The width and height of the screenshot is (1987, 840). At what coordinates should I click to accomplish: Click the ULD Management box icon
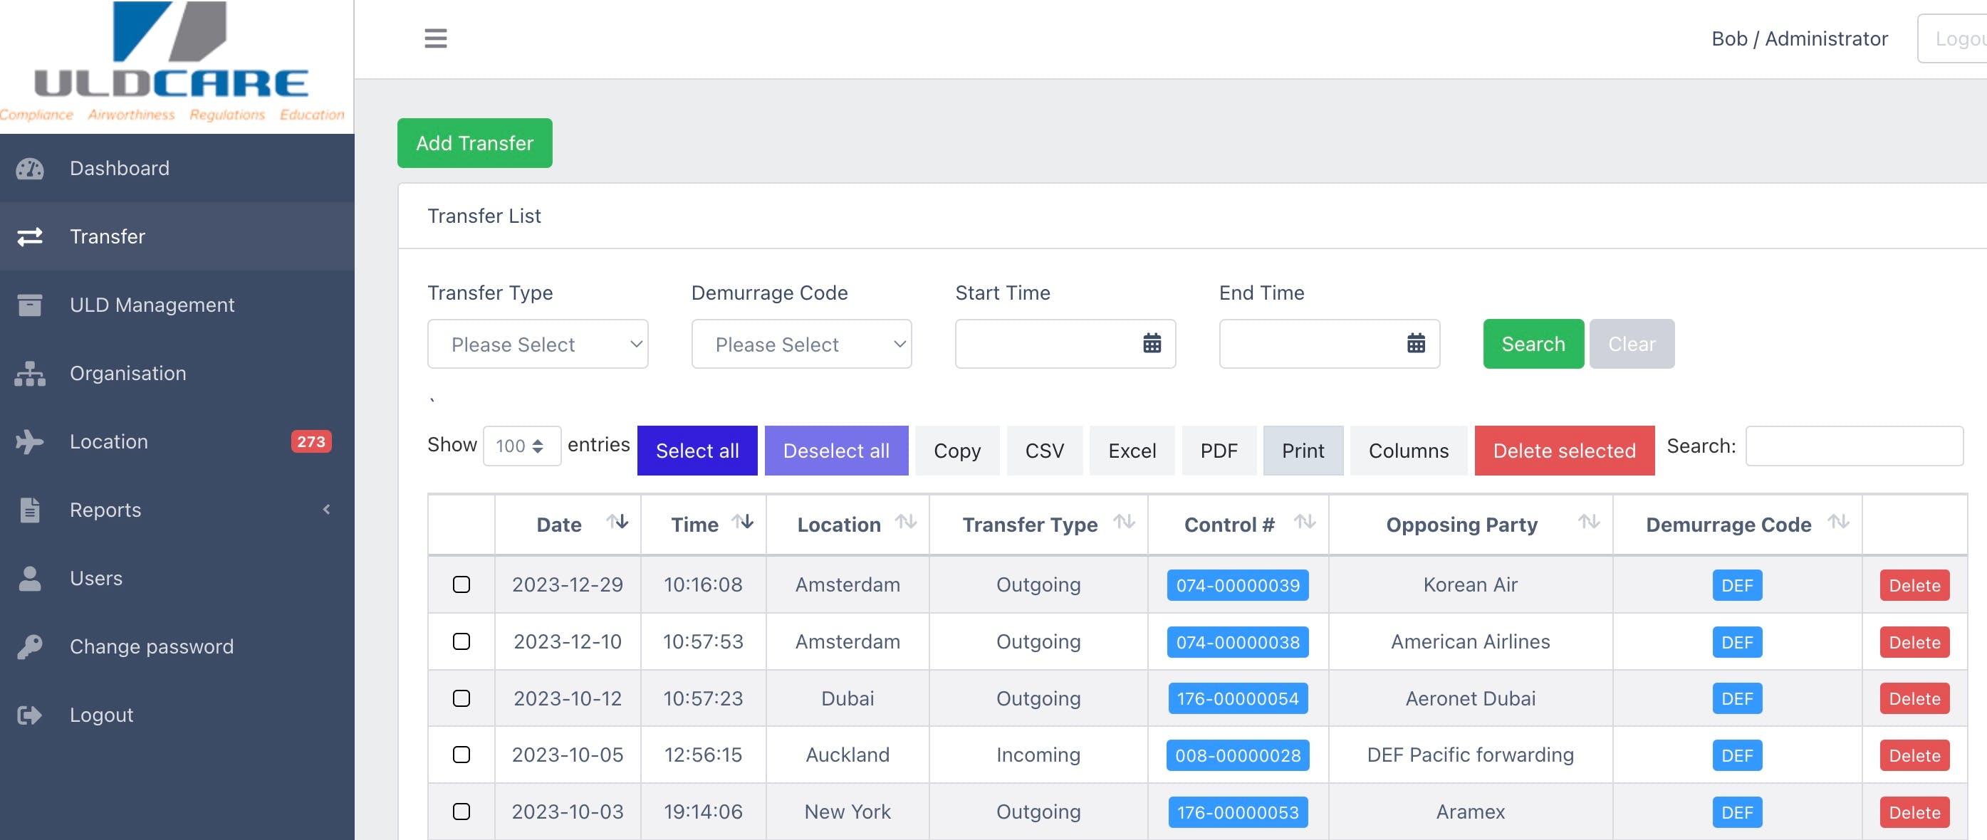pyautogui.click(x=30, y=305)
